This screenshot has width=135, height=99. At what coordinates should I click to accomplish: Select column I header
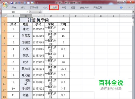(x=113, y=16)
